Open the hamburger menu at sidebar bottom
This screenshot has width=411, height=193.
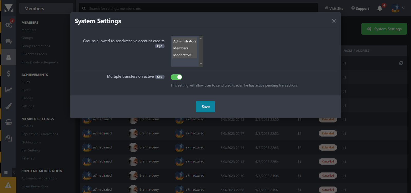[x=6, y=172]
